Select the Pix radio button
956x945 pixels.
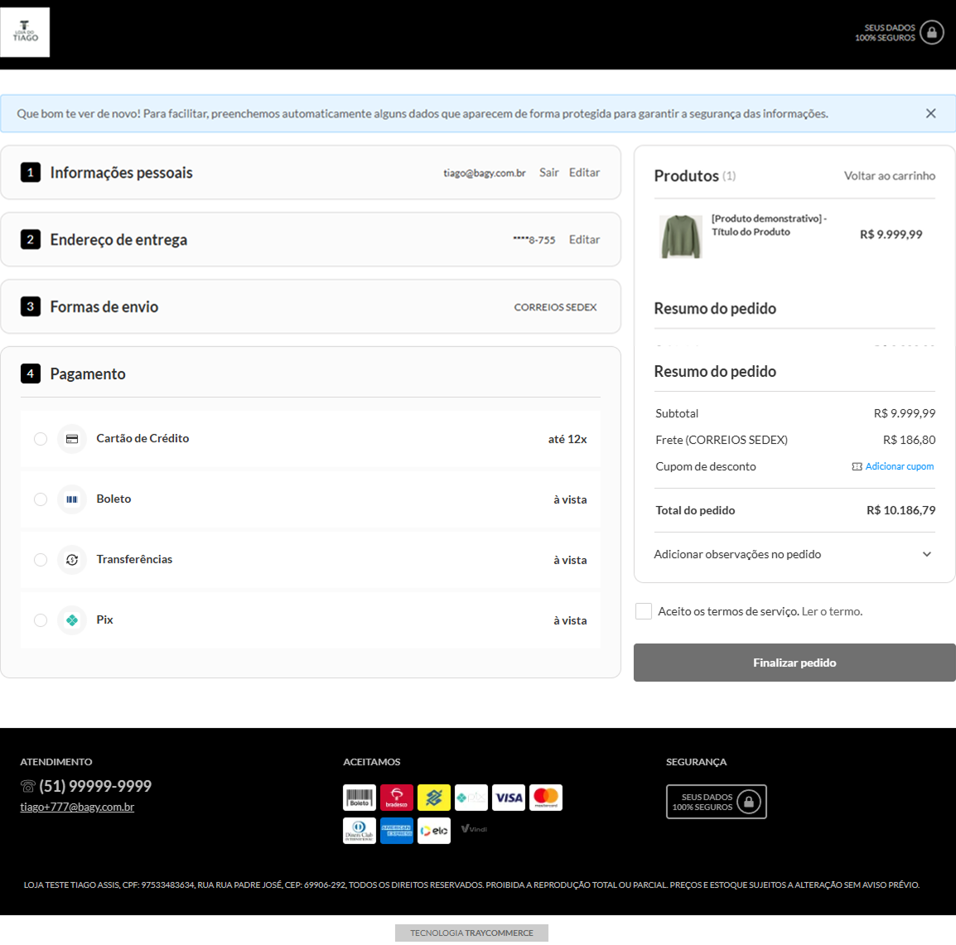point(41,620)
